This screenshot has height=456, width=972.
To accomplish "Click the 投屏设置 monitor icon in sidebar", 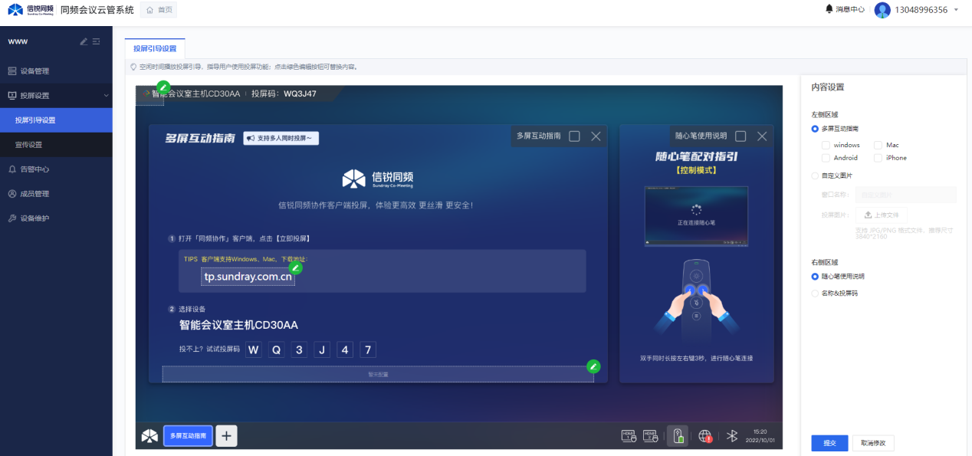I will [12, 96].
